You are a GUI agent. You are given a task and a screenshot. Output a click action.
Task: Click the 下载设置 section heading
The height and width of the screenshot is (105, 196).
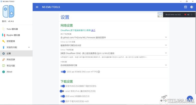67,82
